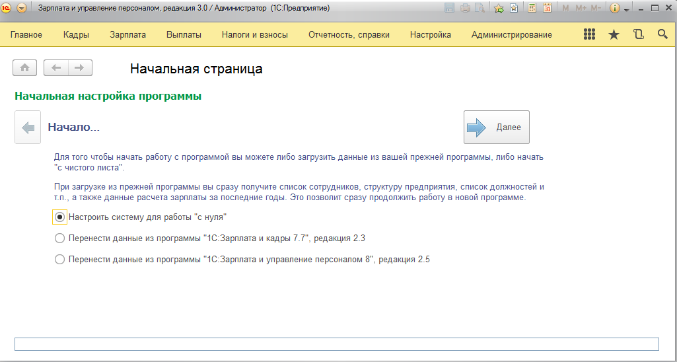The height and width of the screenshot is (362, 677).
Task: Open History scroll icon
Action: (x=639, y=34)
